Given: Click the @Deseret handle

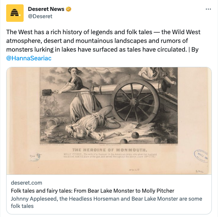Looking at the screenshot, I should coord(40,16).
